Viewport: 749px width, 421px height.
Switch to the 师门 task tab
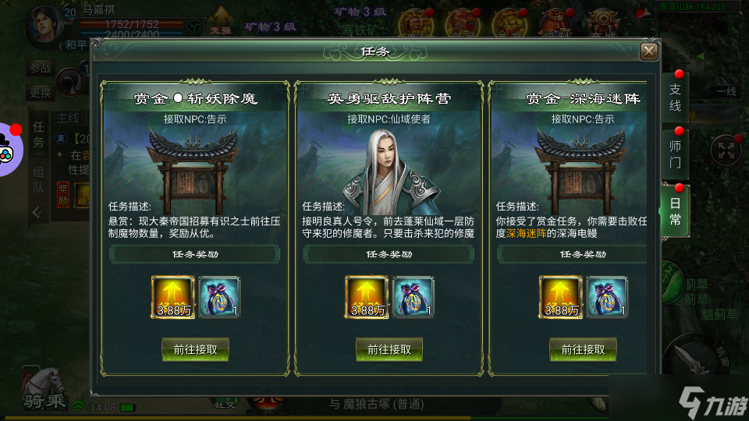click(675, 154)
